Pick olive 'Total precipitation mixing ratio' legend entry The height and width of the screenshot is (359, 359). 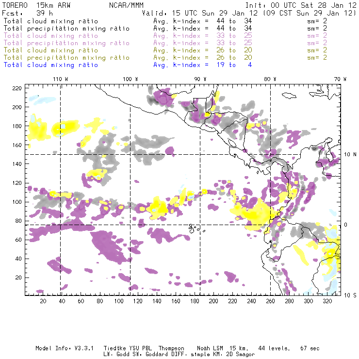66,58
